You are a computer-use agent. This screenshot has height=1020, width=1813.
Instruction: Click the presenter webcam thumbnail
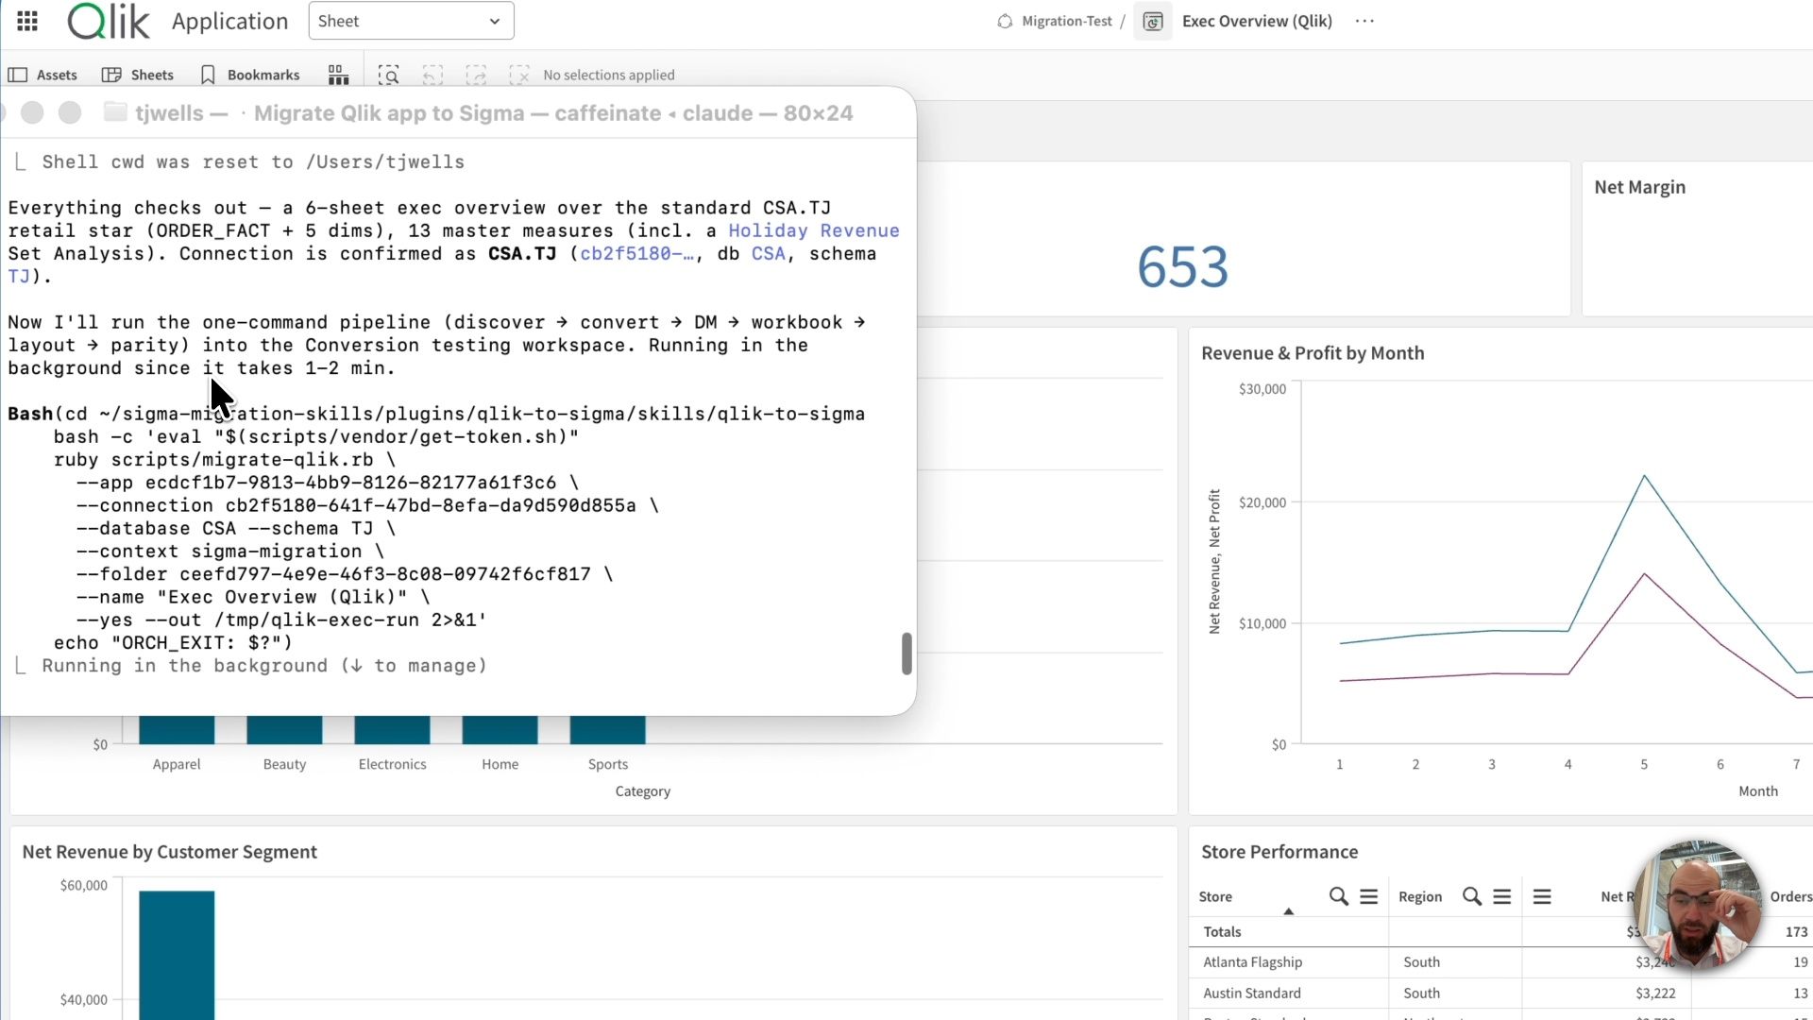pyautogui.click(x=1697, y=905)
